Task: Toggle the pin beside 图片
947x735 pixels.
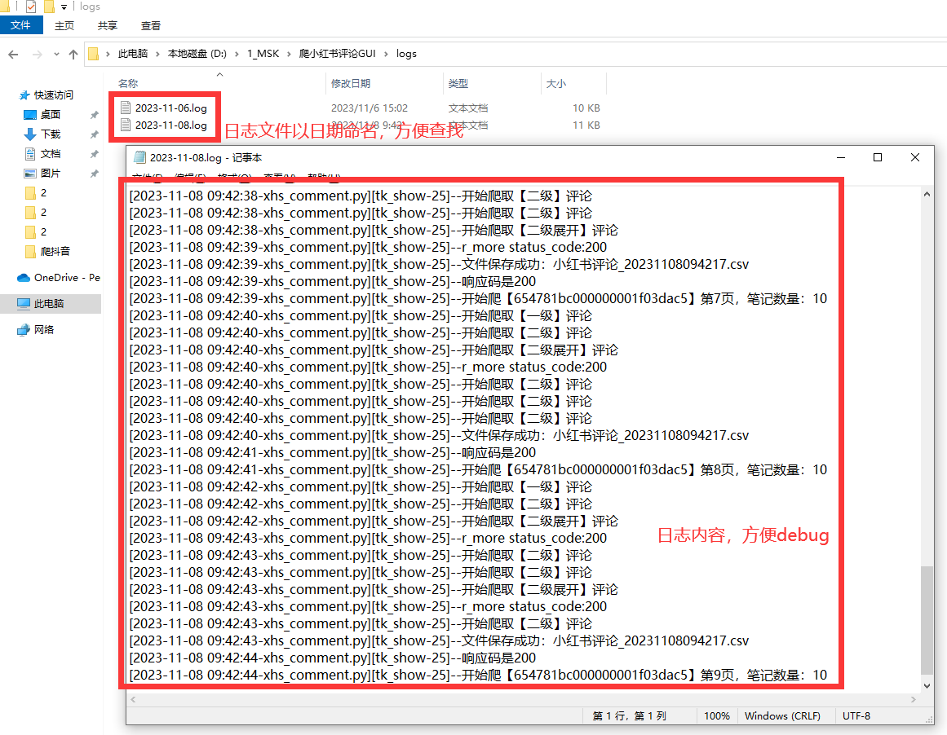Action: point(94,174)
